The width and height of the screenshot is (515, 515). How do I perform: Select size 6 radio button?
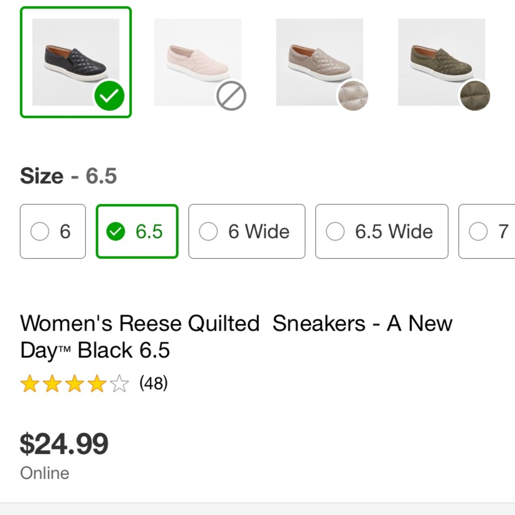(40, 231)
